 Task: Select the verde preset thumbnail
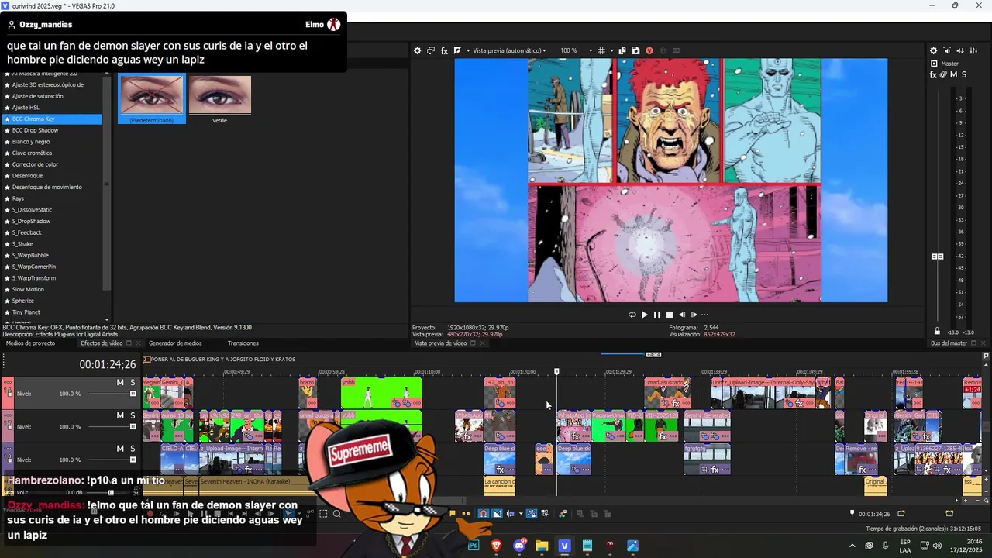[220, 99]
